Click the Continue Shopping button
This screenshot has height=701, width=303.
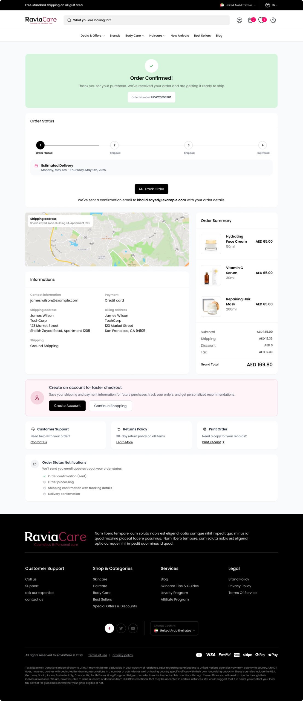pyautogui.click(x=110, y=406)
